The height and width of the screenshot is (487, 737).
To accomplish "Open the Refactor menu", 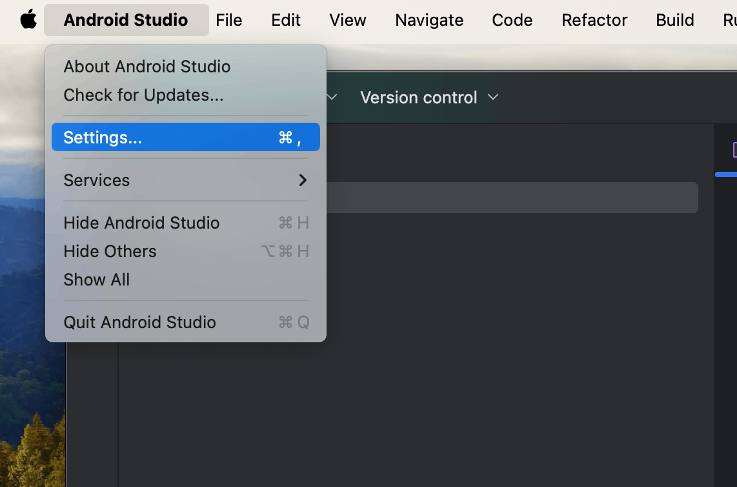I will 594,20.
